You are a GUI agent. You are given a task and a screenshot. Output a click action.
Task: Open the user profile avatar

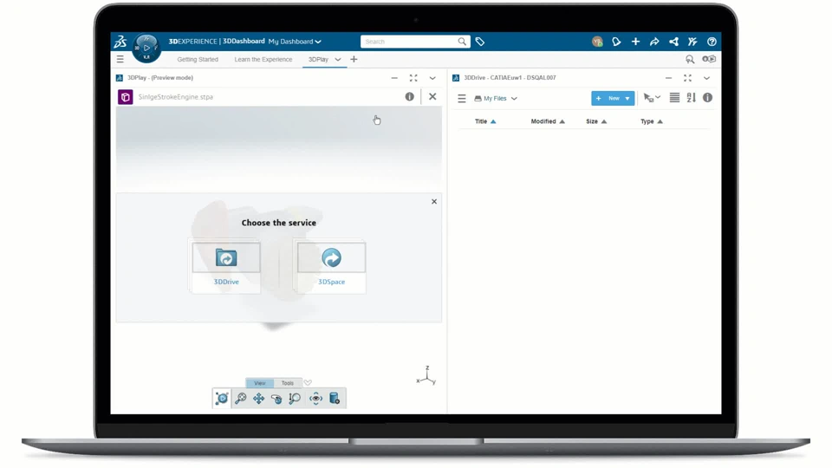pyautogui.click(x=597, y=42)
